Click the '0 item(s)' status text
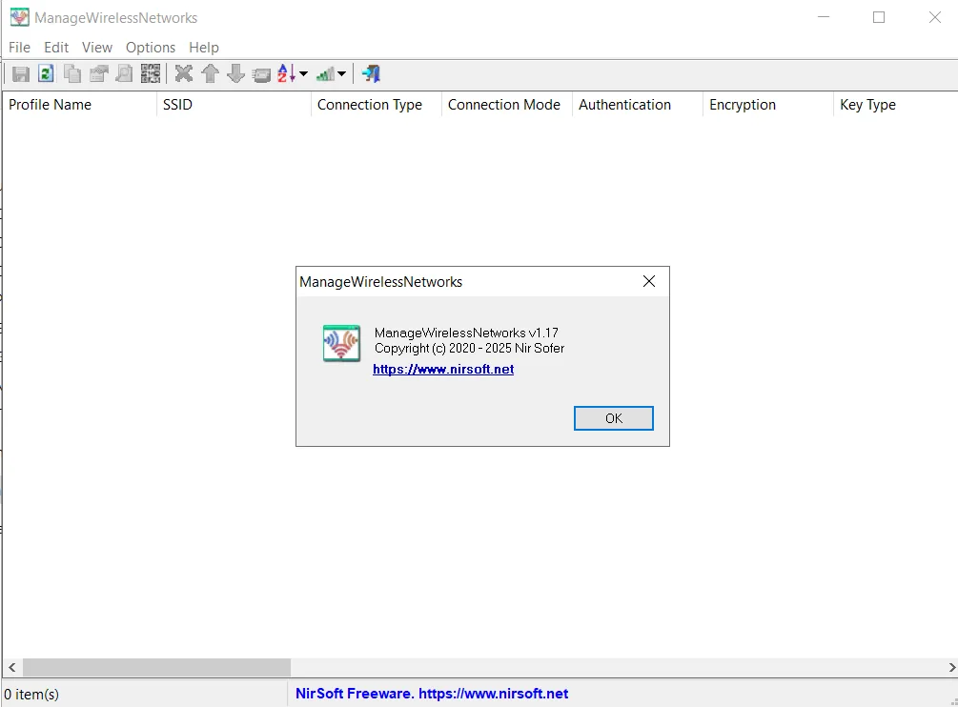 pyautogui.click(x=31, y=695)
